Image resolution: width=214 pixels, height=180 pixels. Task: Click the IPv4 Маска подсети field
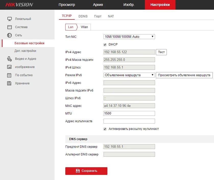coord(129,60)
